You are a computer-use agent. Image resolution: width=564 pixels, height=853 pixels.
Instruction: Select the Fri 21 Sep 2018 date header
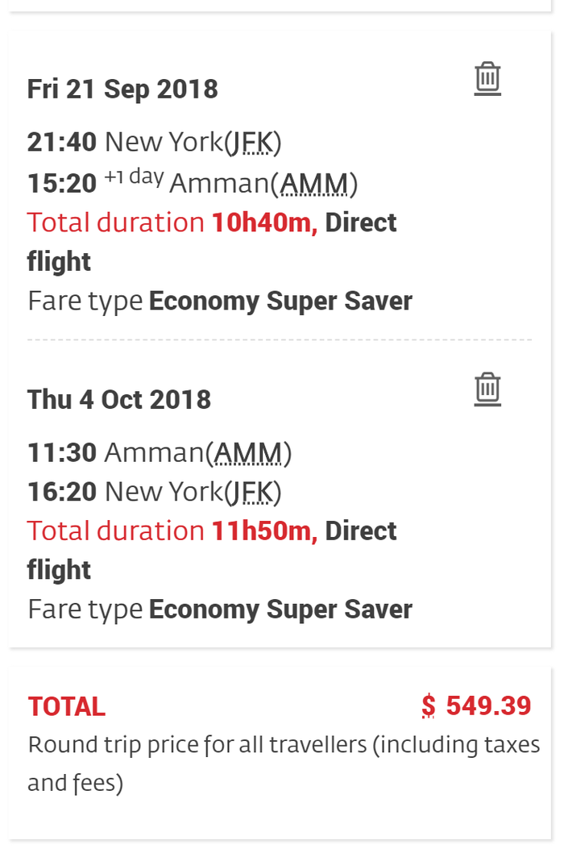pyautogui.click(x=122, y=89)
